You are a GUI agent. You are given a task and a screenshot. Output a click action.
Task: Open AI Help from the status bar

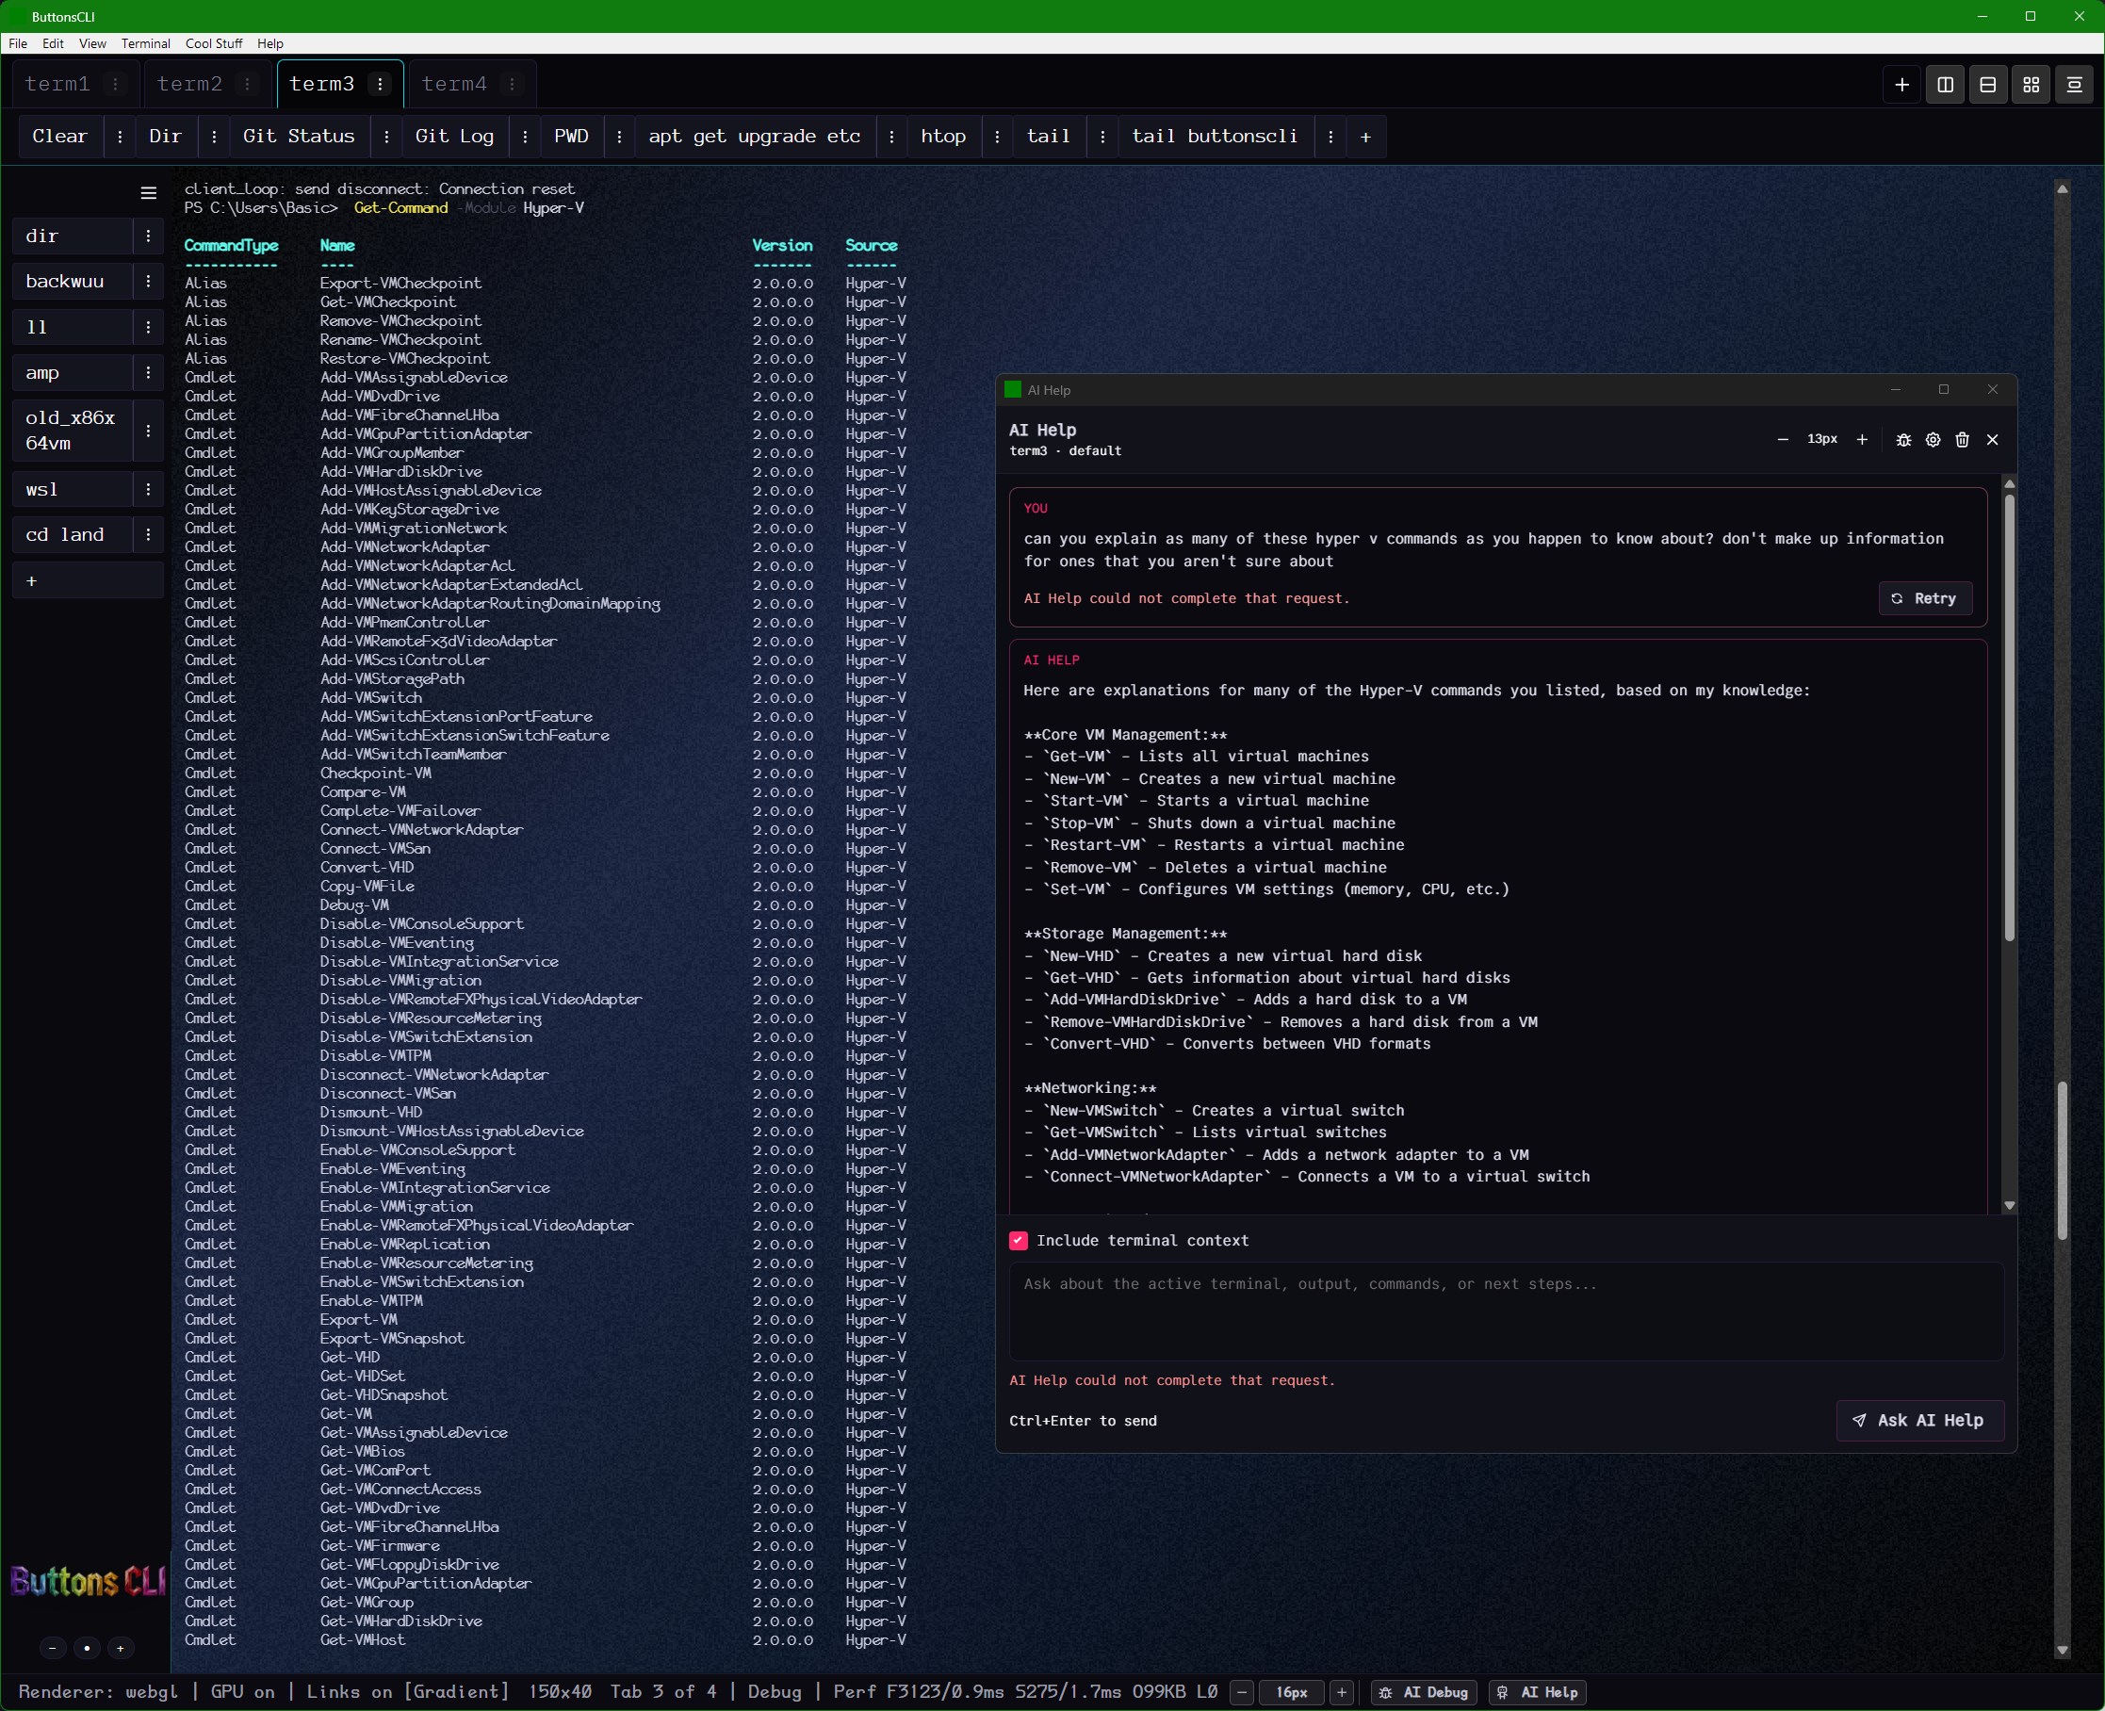click(1538, 1692)
